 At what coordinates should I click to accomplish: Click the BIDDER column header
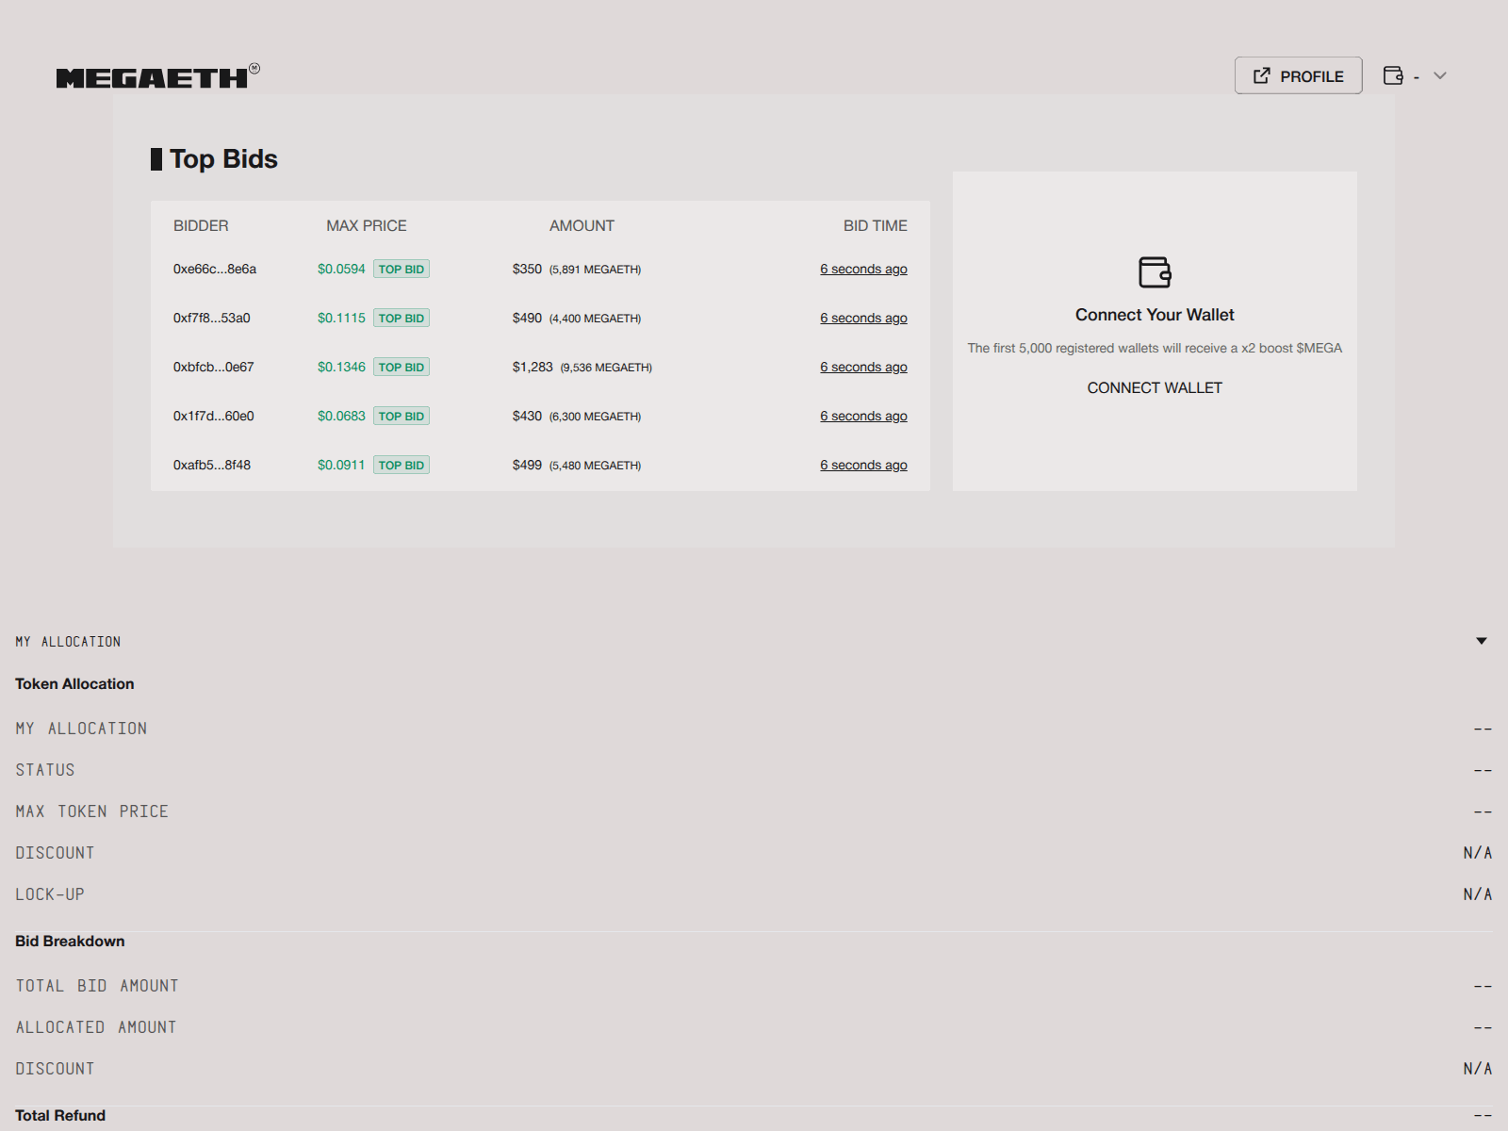point(201,225)
